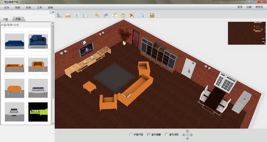267x142 pixels.
Task: Click the pencil edit icon
Action: (114, 15)
